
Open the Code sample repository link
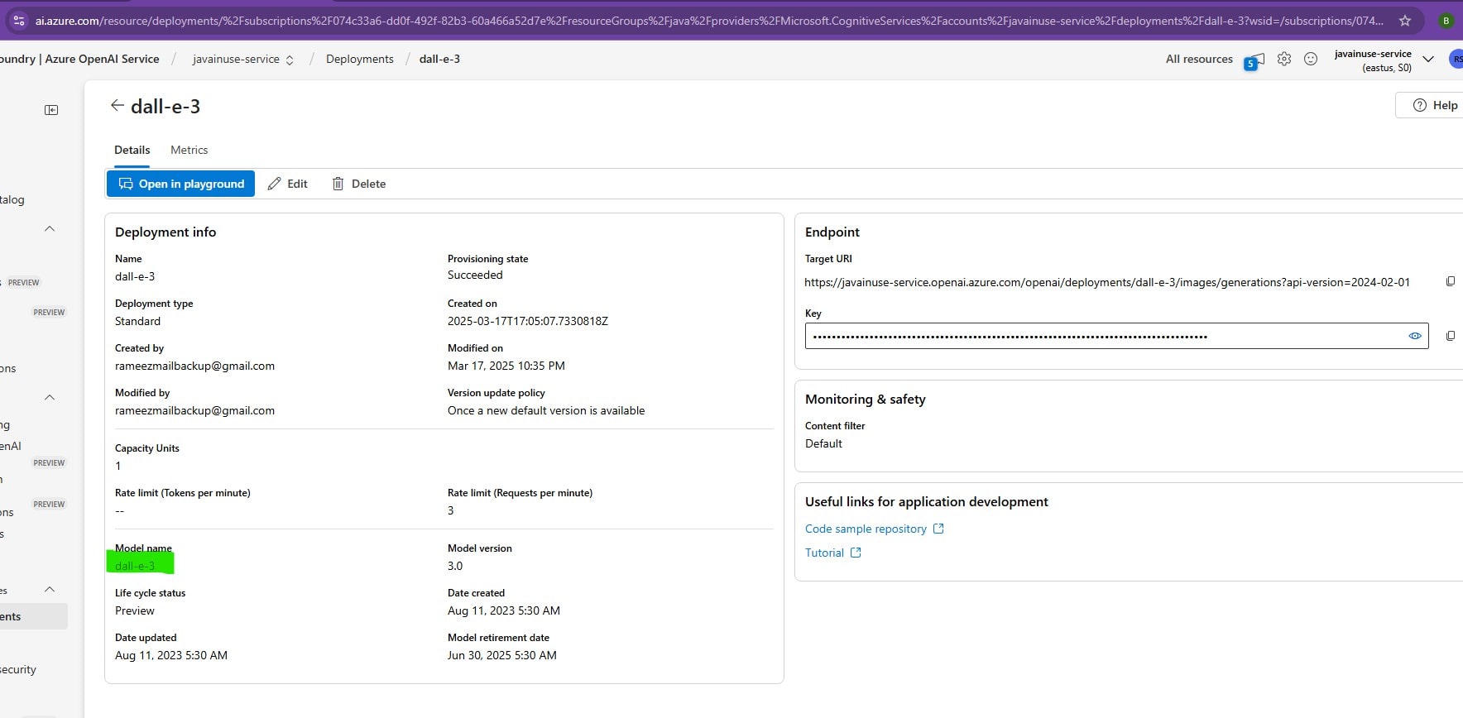866,529
